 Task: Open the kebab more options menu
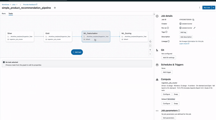(199, 8)
